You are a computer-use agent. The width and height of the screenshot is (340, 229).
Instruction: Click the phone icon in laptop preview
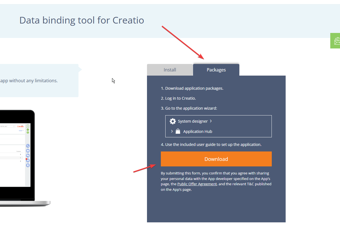pos(28,146)
